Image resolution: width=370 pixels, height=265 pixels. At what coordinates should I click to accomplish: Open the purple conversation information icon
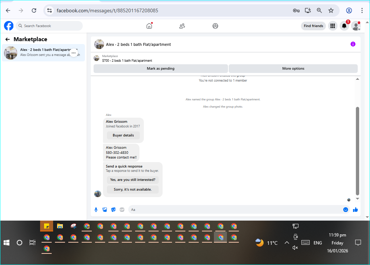tap(353, 44)
